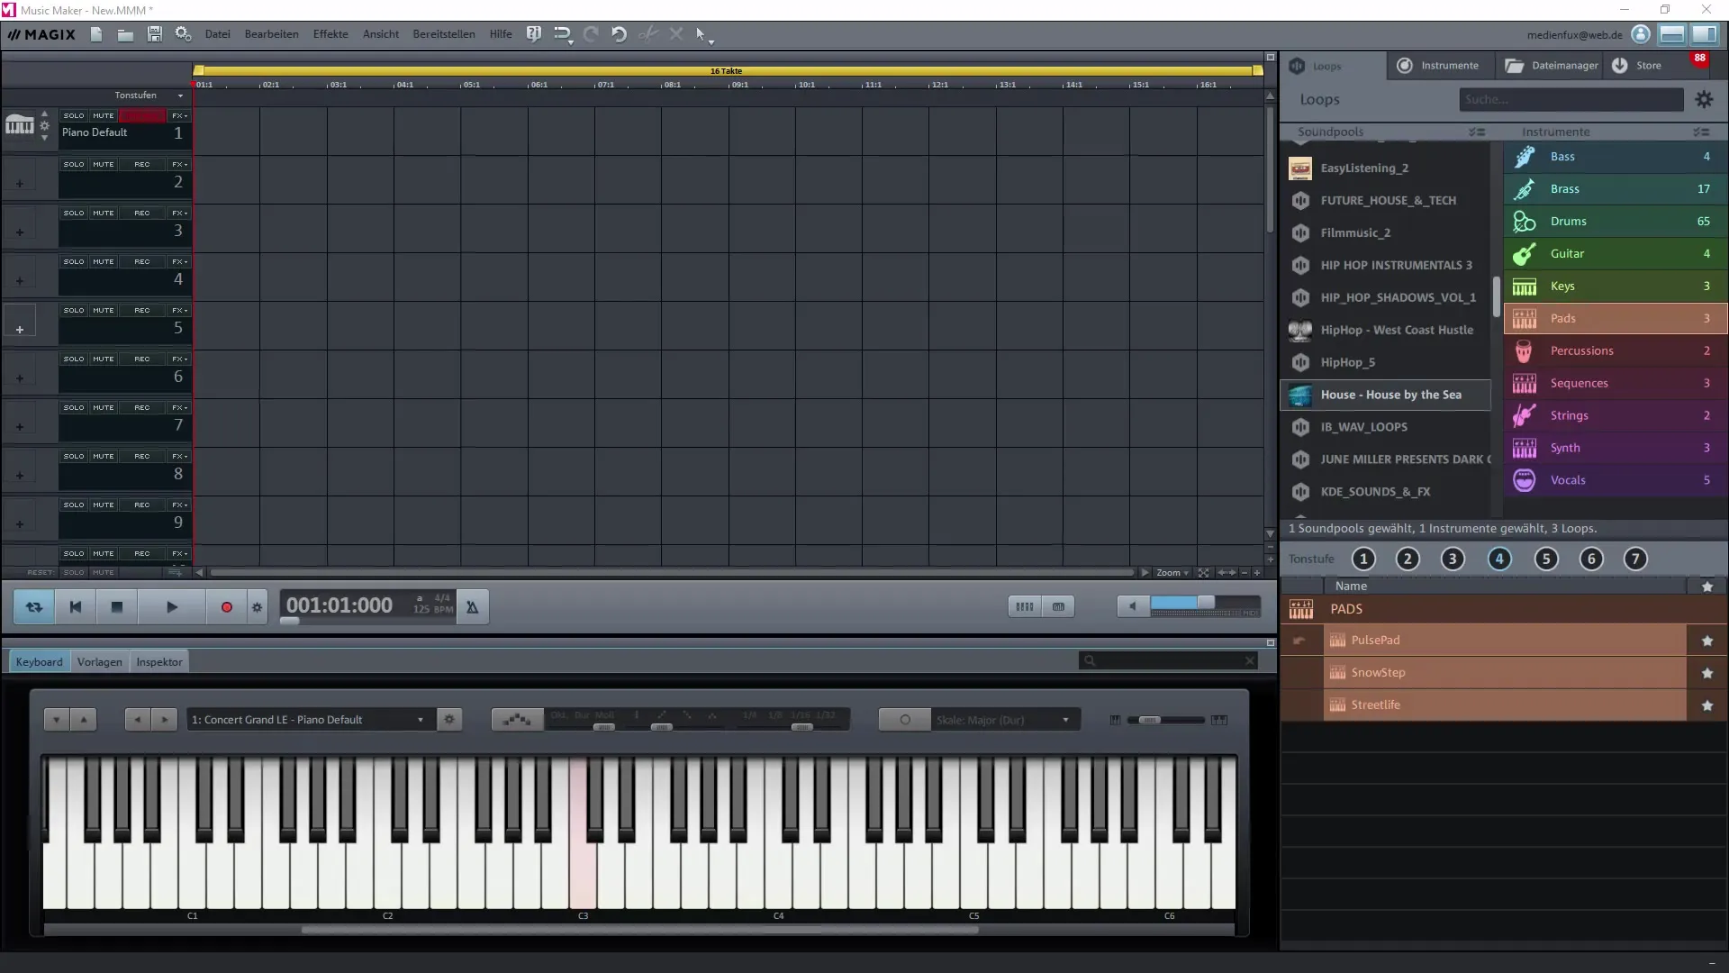Create a new project with the blank page icon
The width and height of the screenshot is (1729, 973).
tap(96, 34)
